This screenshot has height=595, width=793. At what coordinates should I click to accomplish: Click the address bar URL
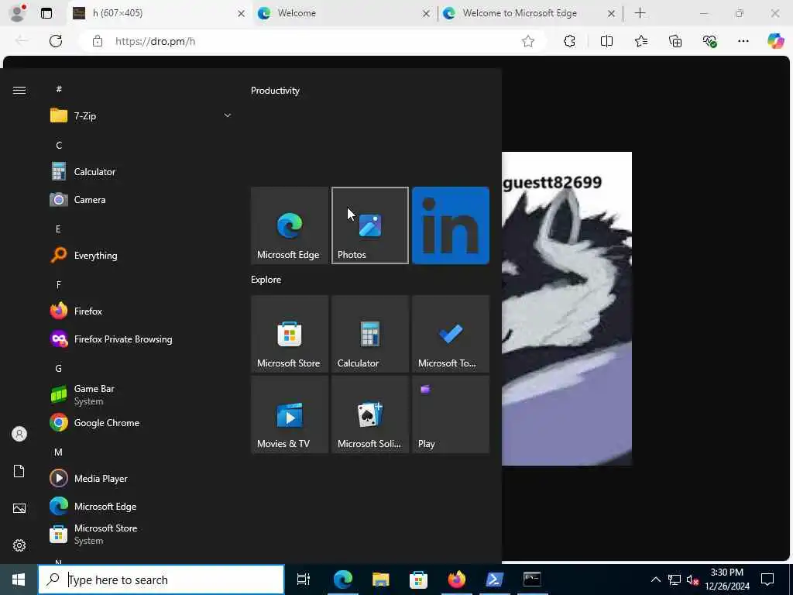tap(155, 41)
